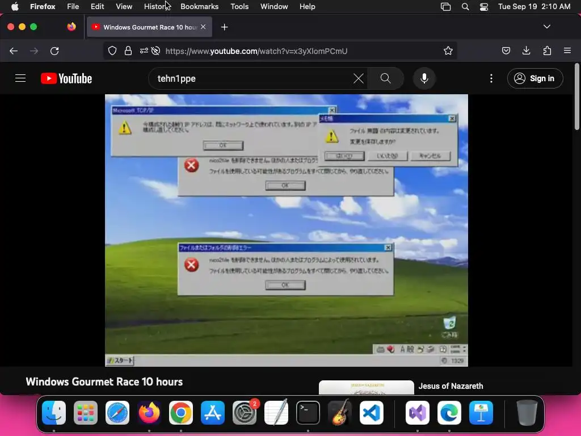The height and width of the screenshot is (436, 581).
Task: Open the Jesus of Nazareth suggested video
Action: (x=451, y=386)
